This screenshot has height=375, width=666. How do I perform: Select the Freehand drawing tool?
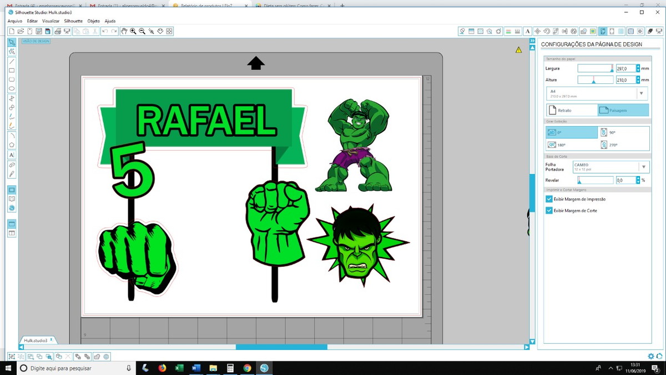12,117
